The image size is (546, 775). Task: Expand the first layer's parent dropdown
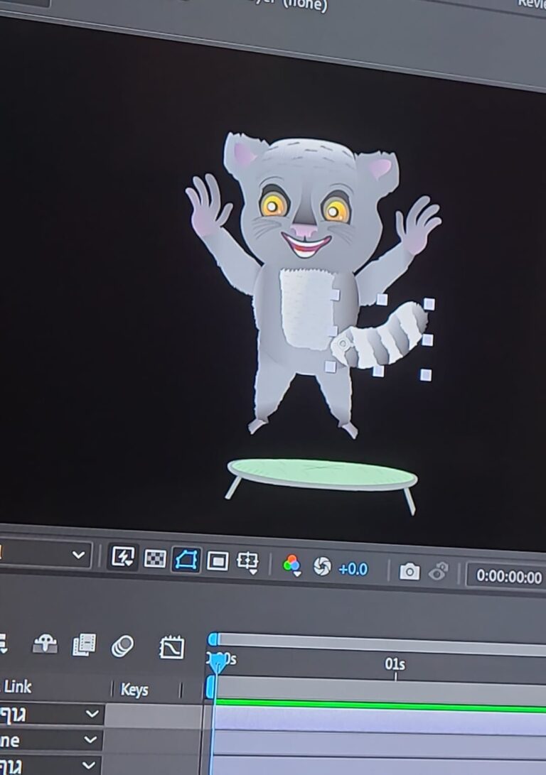point(92,714)
